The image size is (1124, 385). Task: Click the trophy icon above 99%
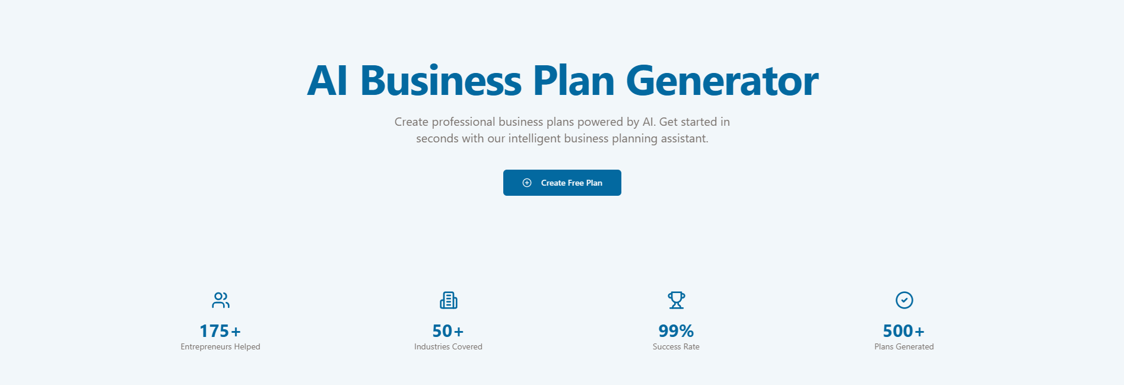677,300
